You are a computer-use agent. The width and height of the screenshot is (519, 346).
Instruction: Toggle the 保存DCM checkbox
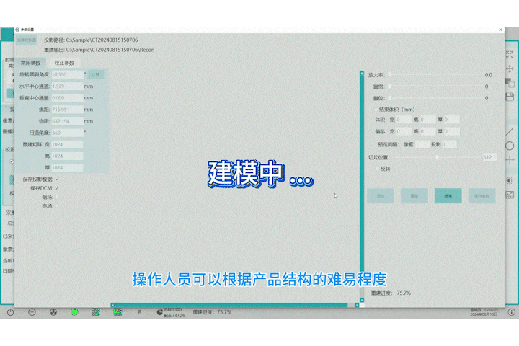57,188
